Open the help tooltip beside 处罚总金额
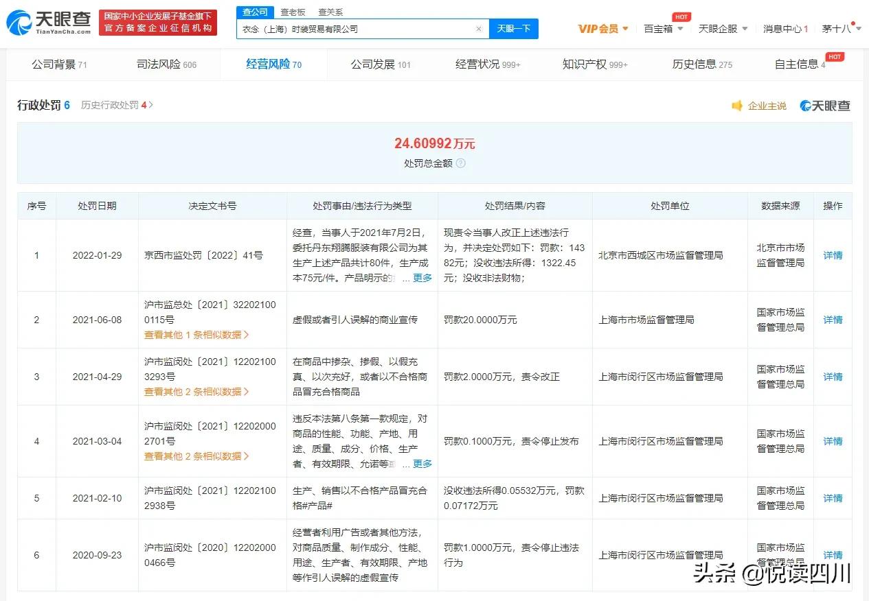The image size is (869, 601). 460,163
